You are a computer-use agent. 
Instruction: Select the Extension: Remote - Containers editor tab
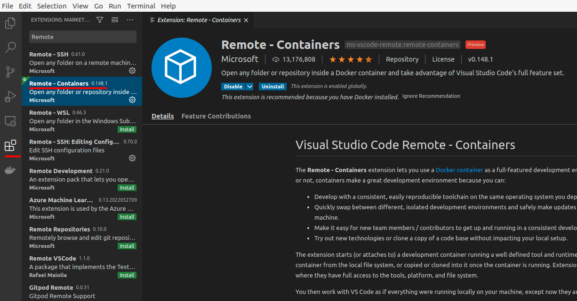click(x=198, y=20)
